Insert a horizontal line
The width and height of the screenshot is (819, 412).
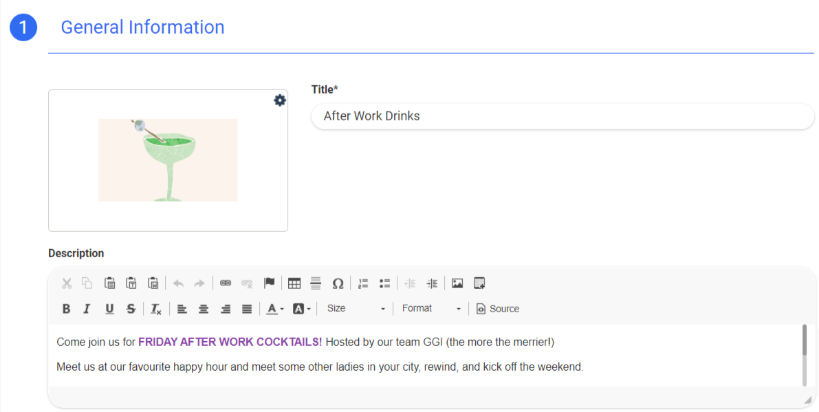[316, 283]
